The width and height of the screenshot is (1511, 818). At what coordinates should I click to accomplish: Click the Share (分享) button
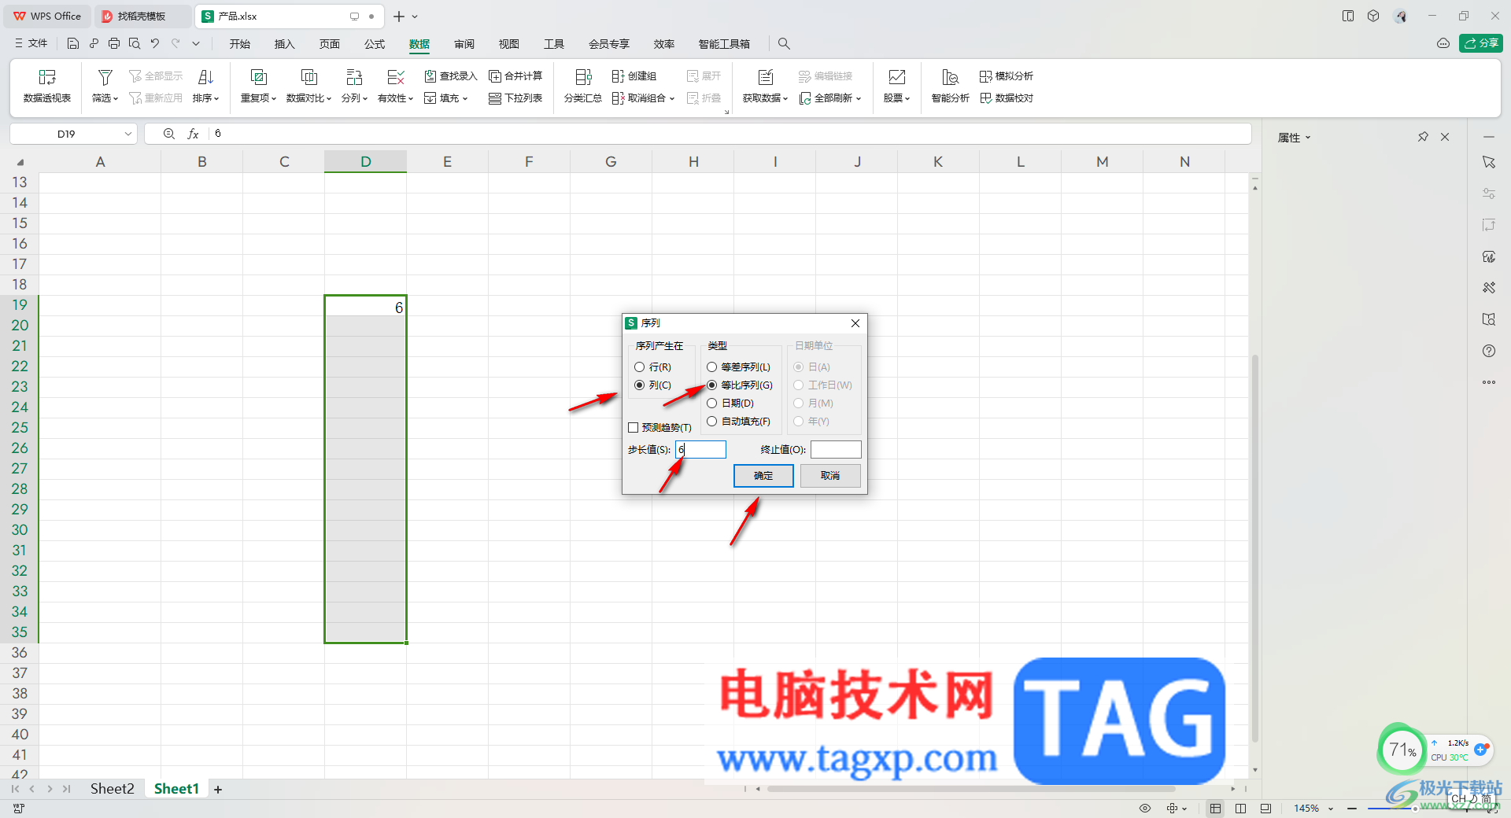(x=1481, y=43)
